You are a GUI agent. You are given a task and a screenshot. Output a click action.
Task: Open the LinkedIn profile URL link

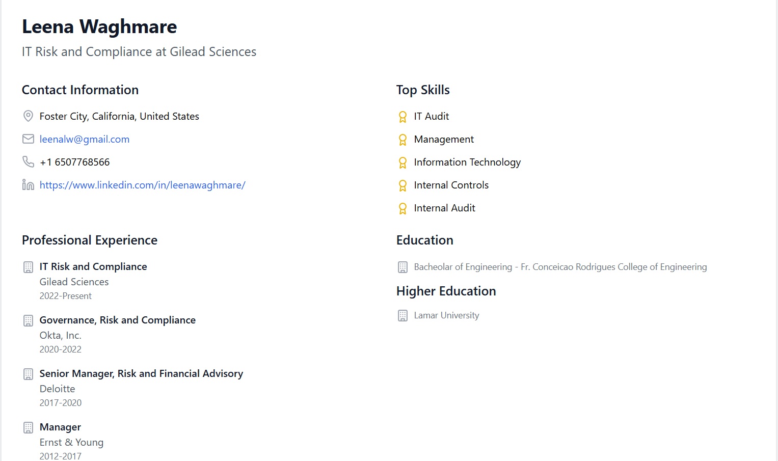coord(143,185)
